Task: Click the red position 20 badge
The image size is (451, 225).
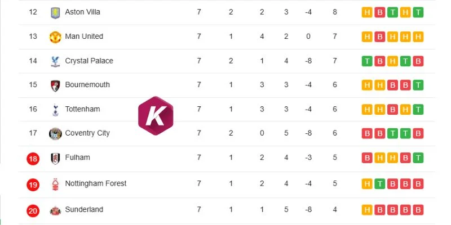Action: click(x=33, y=211)
